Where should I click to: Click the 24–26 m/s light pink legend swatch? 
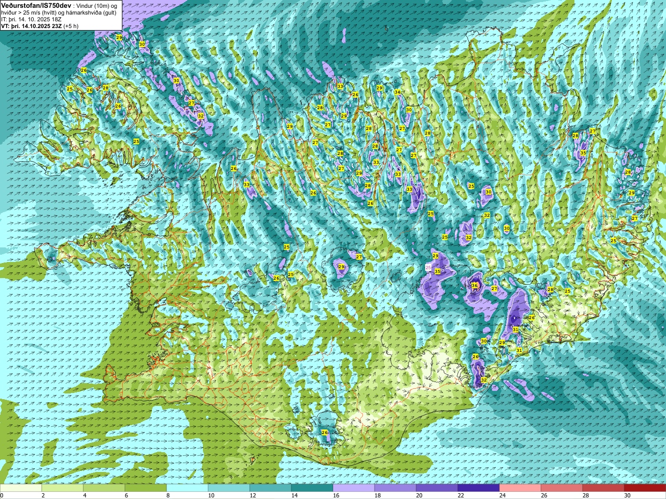[x=520, y=488]
